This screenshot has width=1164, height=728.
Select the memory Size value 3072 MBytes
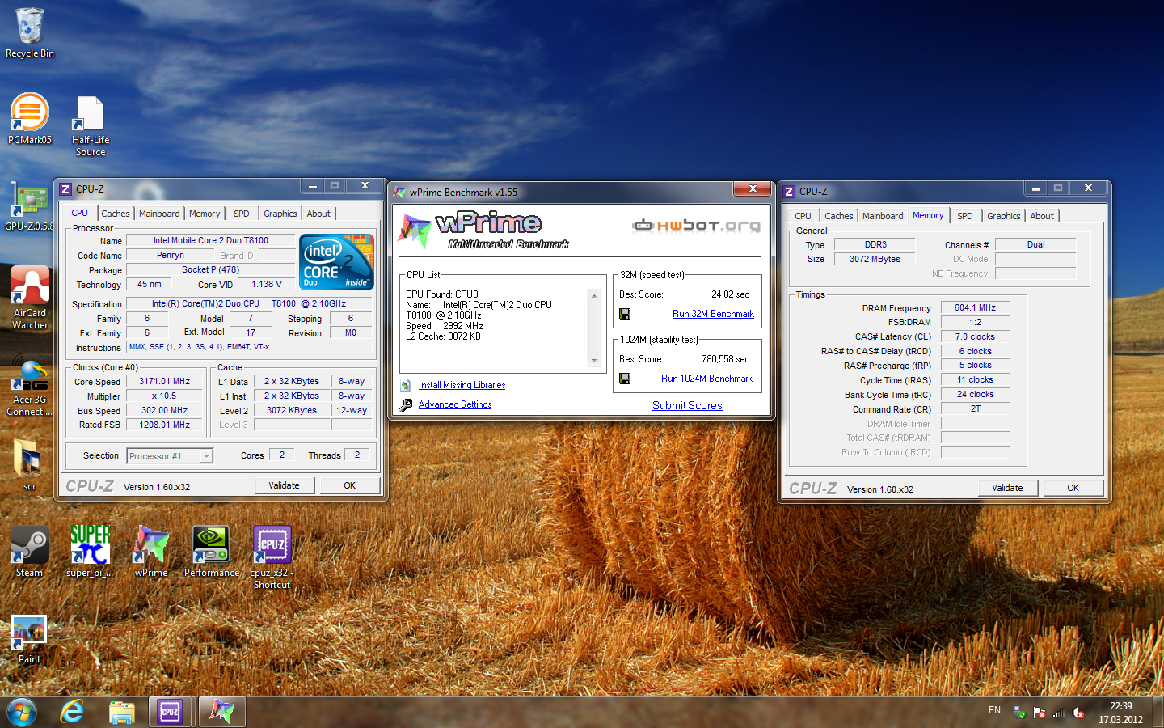coord(875,259)
